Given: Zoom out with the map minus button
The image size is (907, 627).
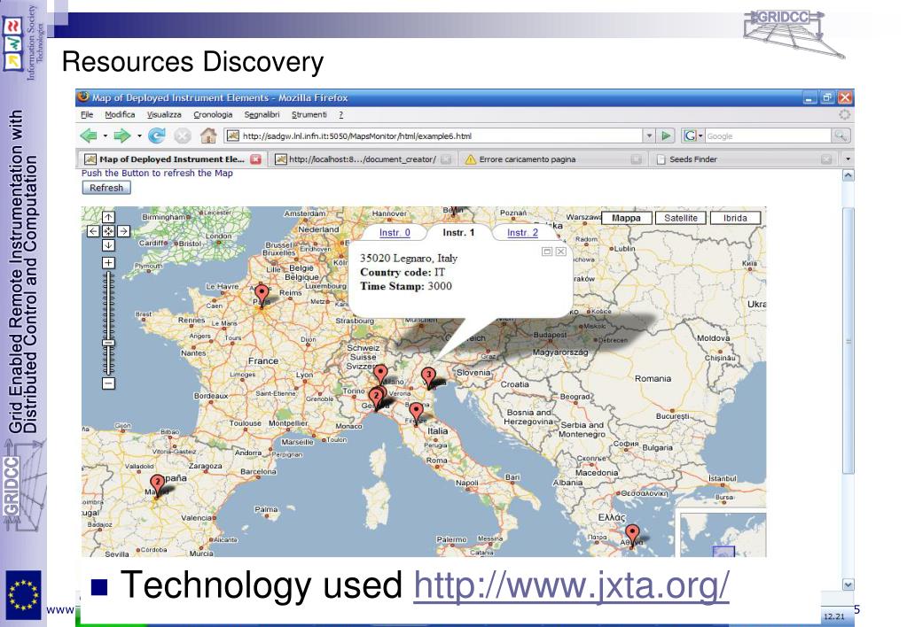Looking at the screenshot, I should [108, 383].
